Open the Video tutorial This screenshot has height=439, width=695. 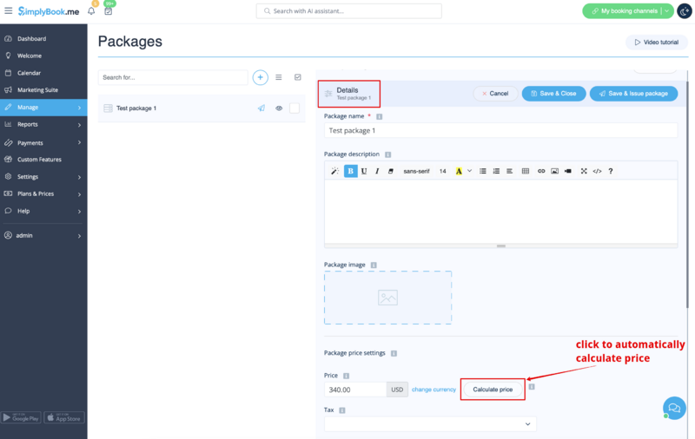pos(657,43)
